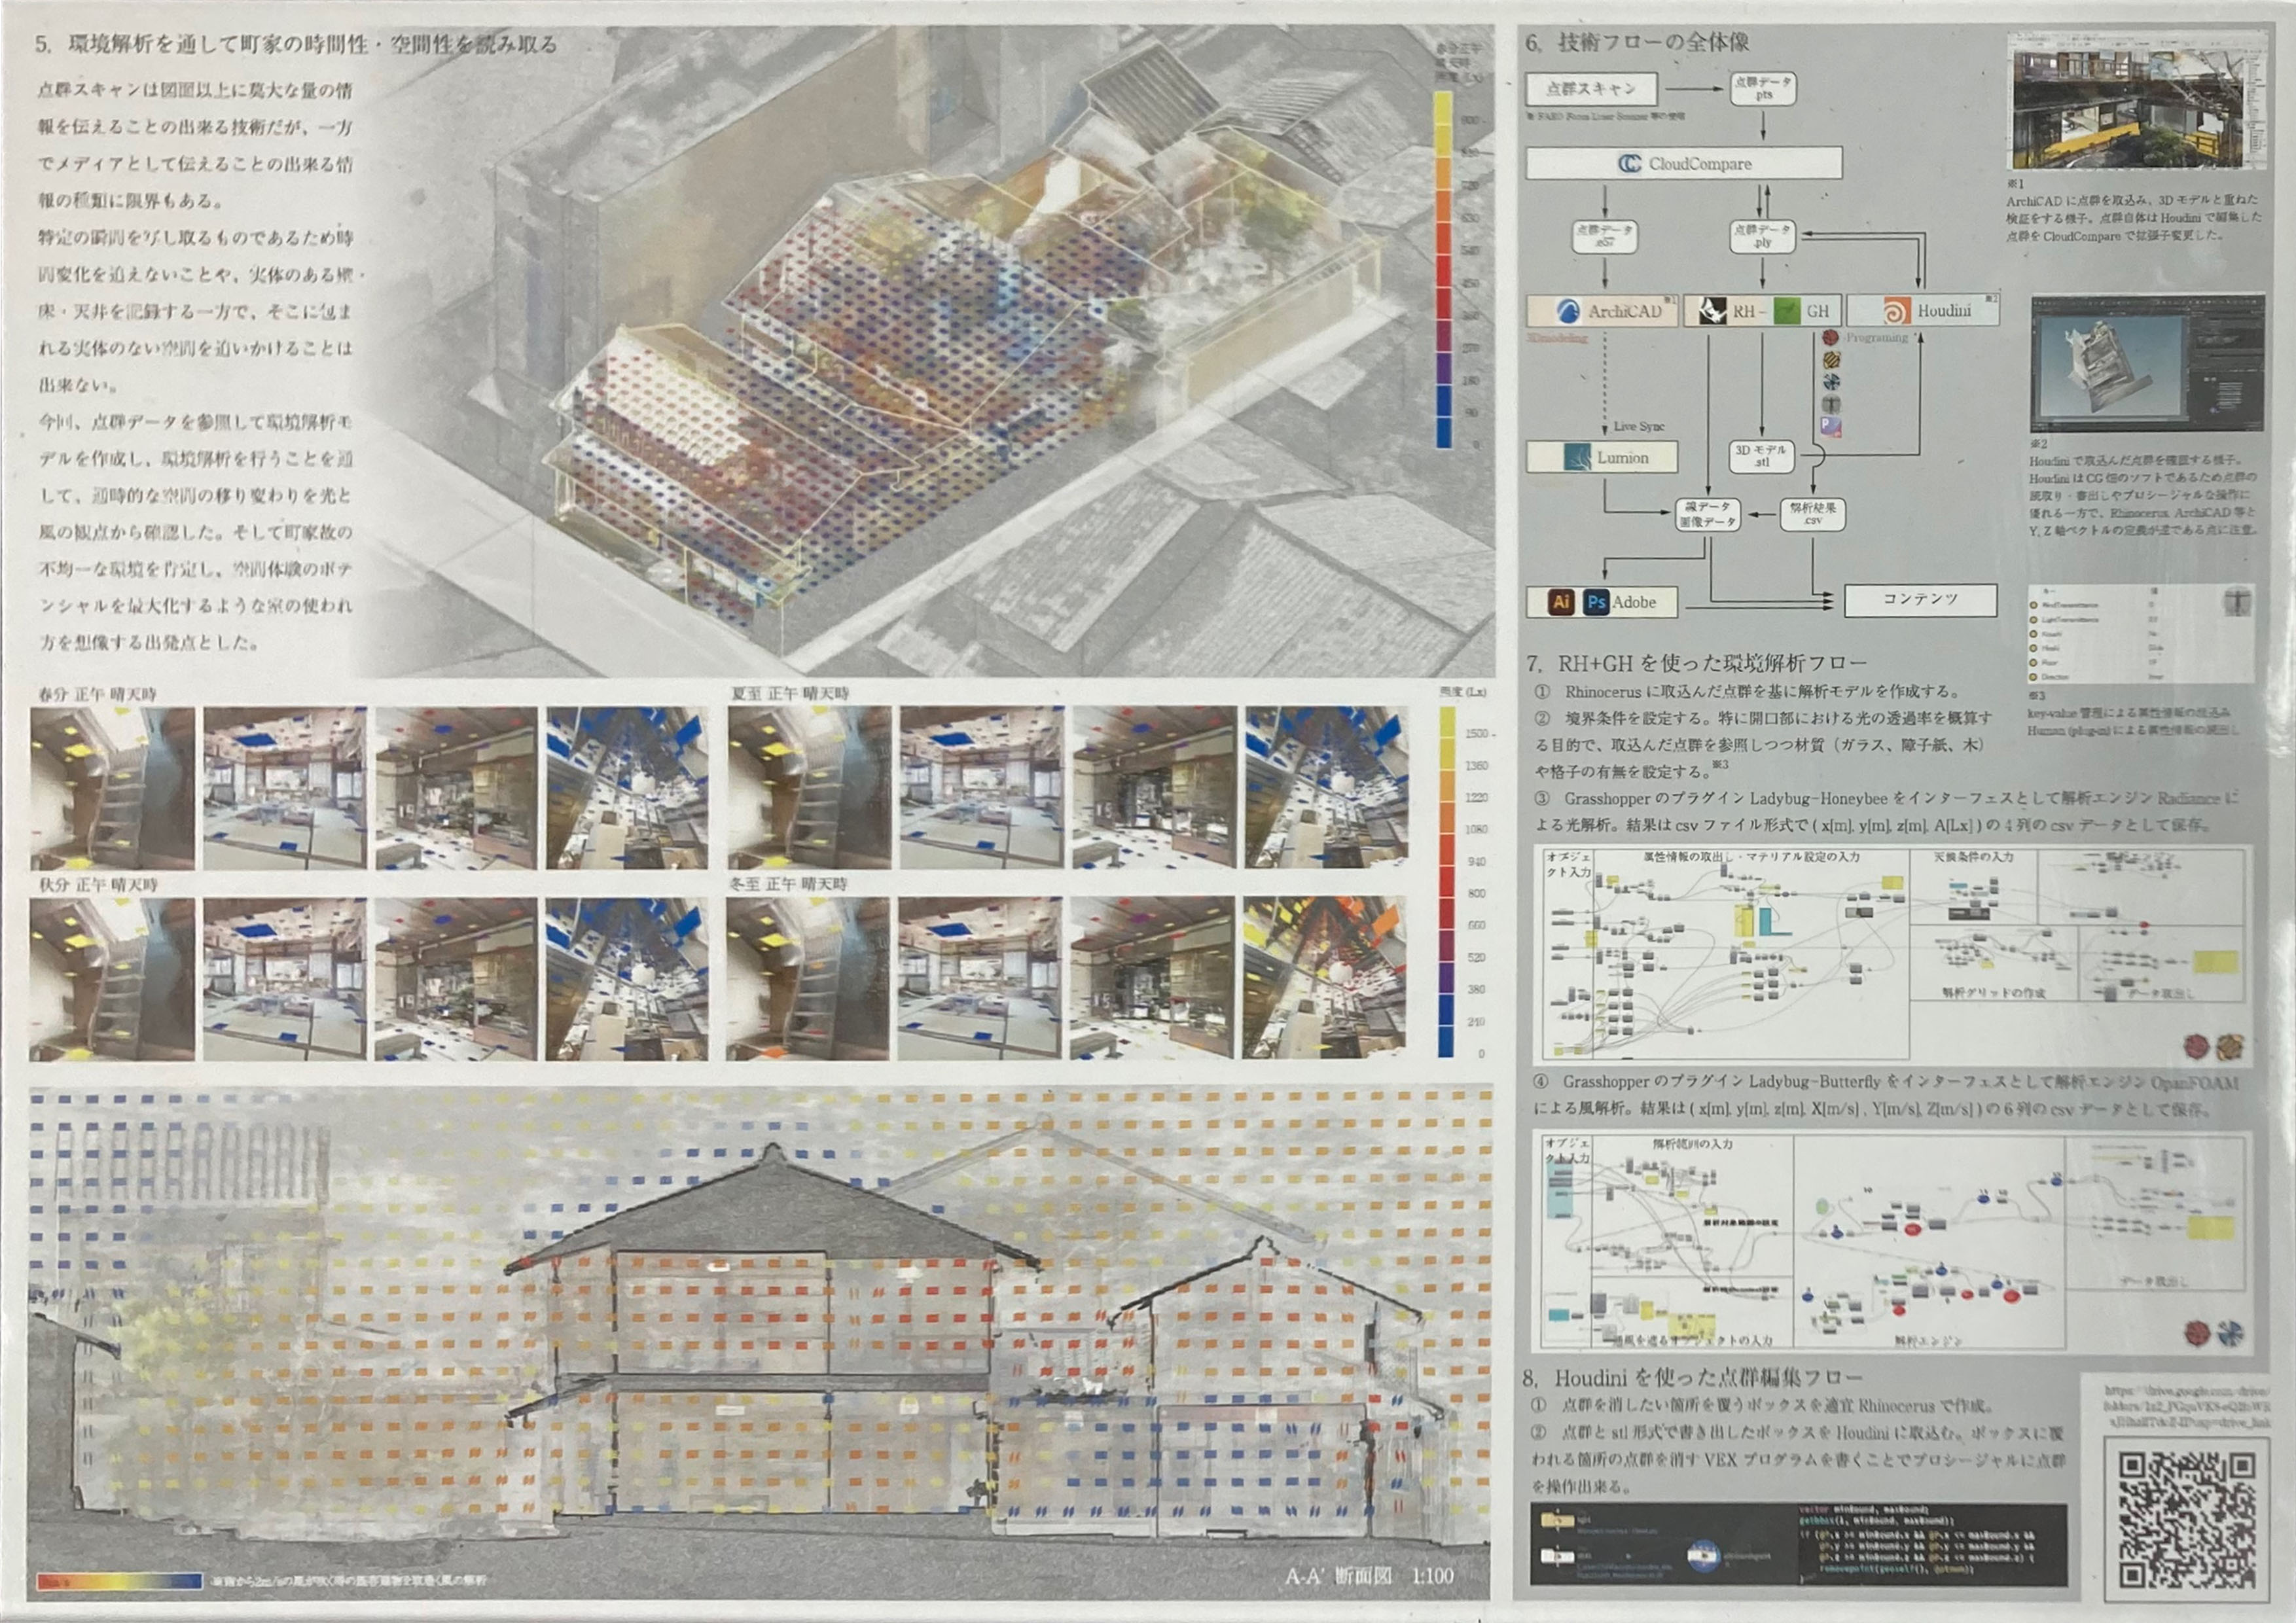Click the green Grasshopper GH icon
The image size is (2296, 1623).
tap(1786, 311)
